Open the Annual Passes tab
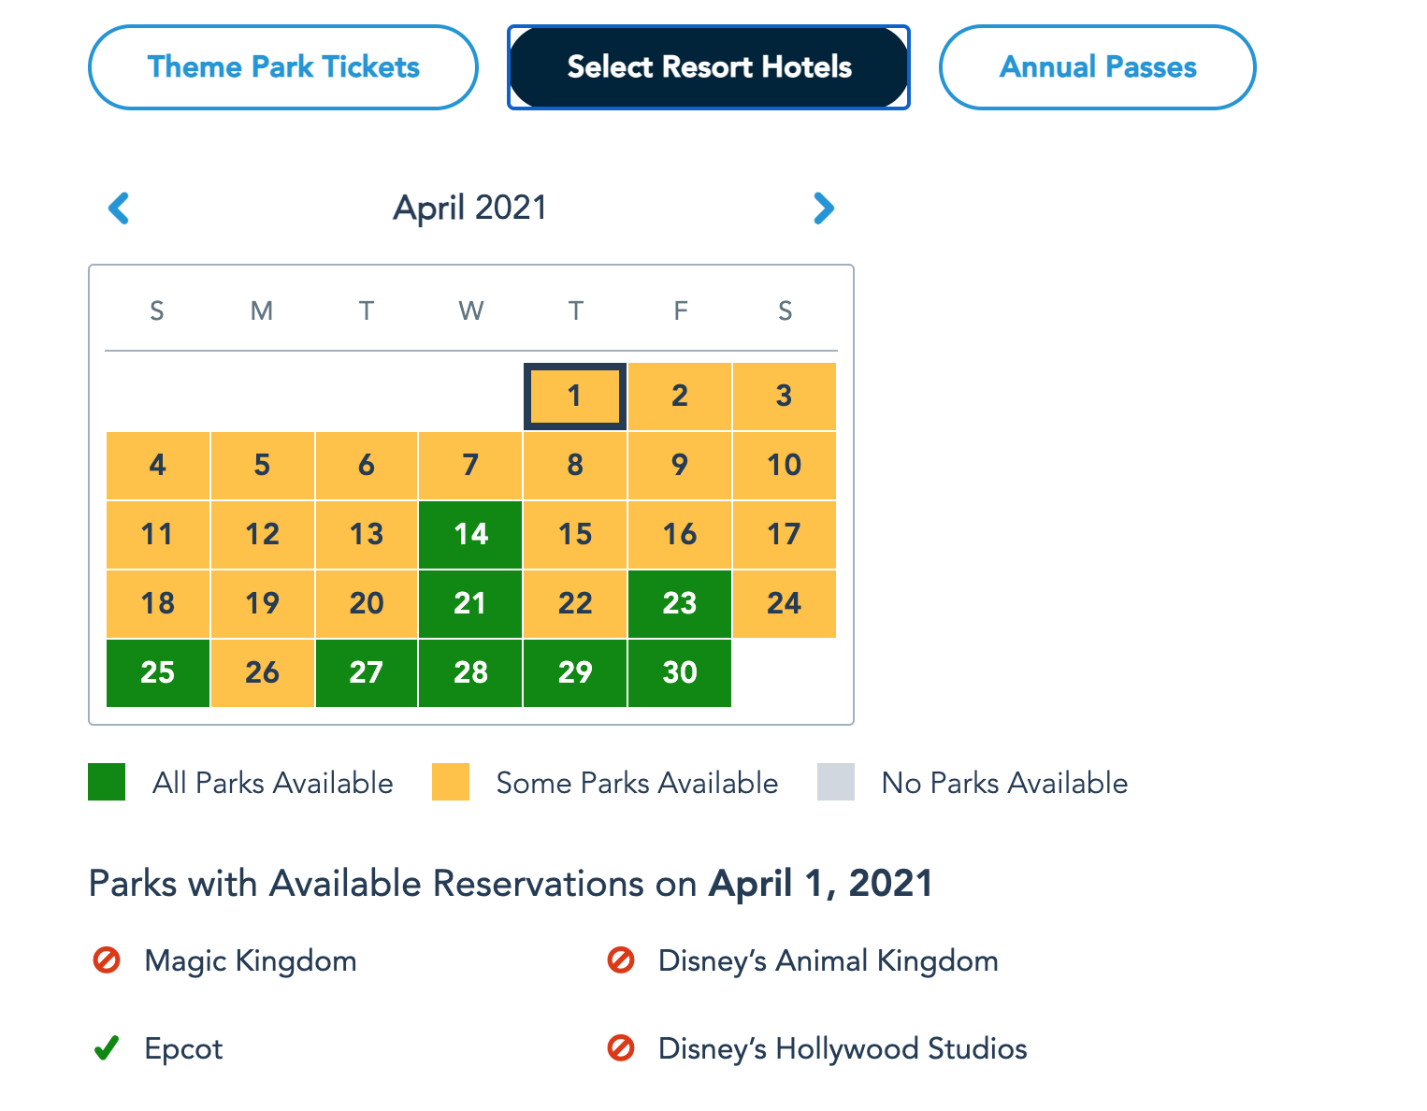The width and height of the screenshot is (1427, 1111). (x=1097, y=67)
